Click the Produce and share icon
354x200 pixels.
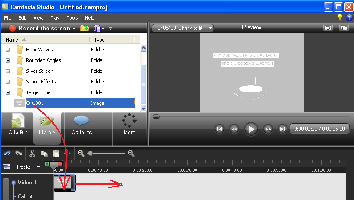(x=97, y=29)
